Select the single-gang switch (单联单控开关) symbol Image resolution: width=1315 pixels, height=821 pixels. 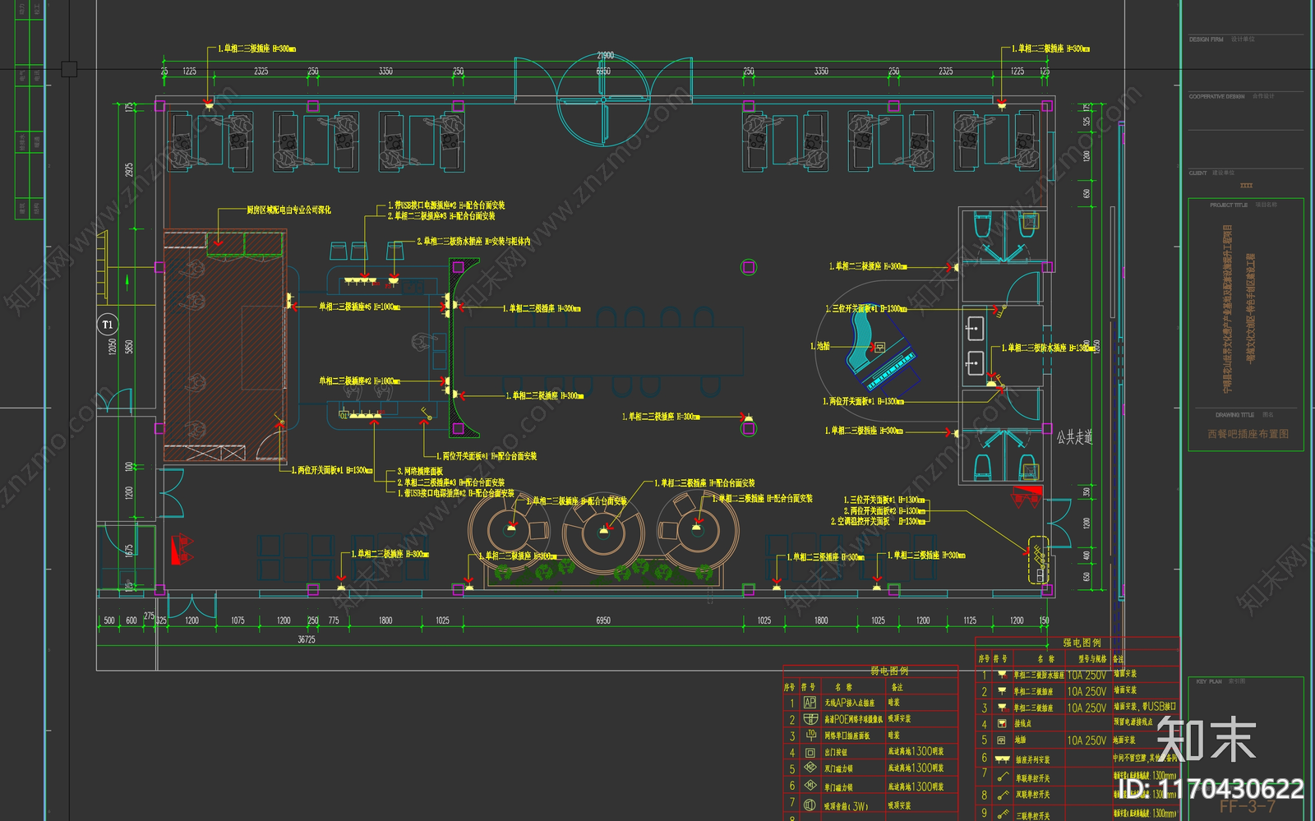[1003, 777]
